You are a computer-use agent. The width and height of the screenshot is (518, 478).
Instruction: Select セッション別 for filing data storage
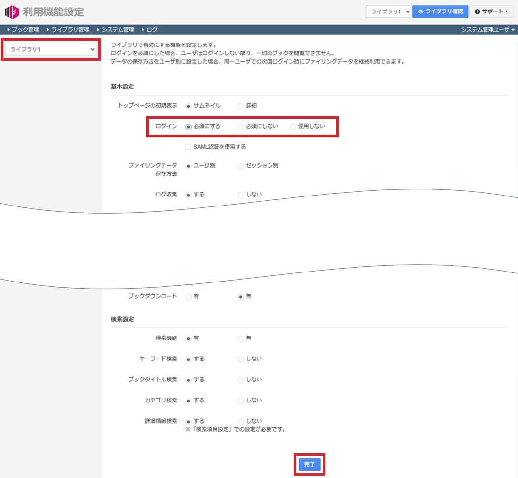tap(240, 166)
